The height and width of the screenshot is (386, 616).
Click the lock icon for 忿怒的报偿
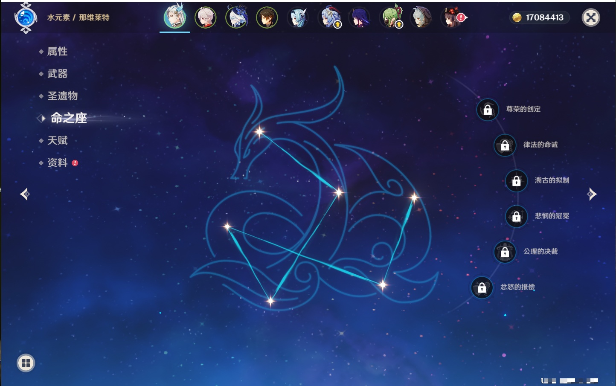click(482, 287)
